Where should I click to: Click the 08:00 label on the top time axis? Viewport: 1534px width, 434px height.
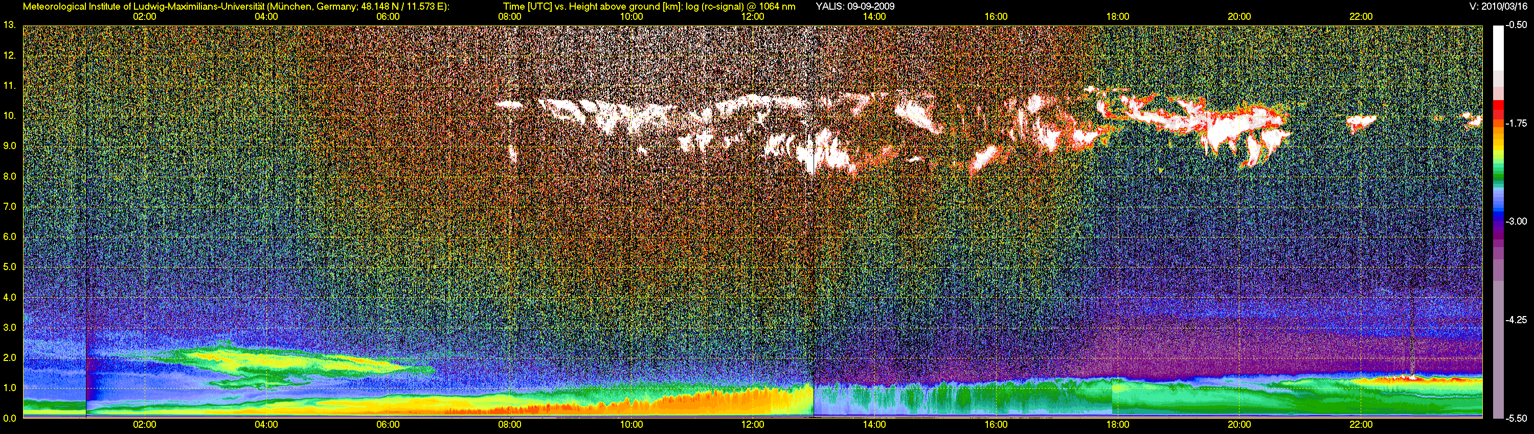click(x=510, y=17)
